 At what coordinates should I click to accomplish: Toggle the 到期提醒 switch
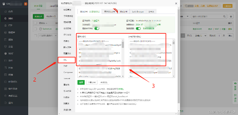click(138, 28)
